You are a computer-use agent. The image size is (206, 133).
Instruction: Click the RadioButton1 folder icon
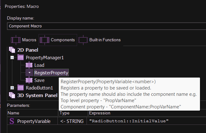[x=21, y=88]
